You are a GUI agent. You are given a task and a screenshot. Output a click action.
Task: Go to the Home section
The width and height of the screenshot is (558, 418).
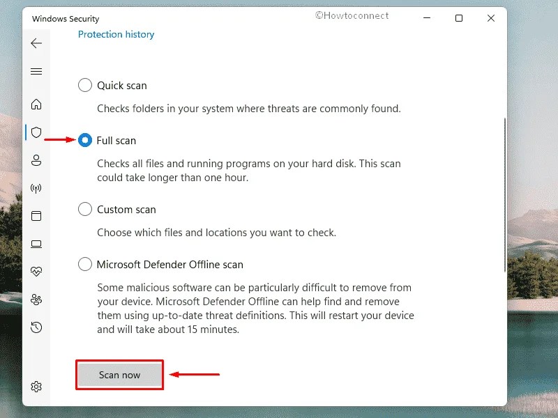[x=36, y=104]
